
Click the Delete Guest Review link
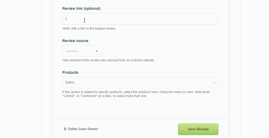coord(83,129)
